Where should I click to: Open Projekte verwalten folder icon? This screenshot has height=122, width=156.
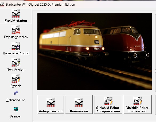[16, 30]
